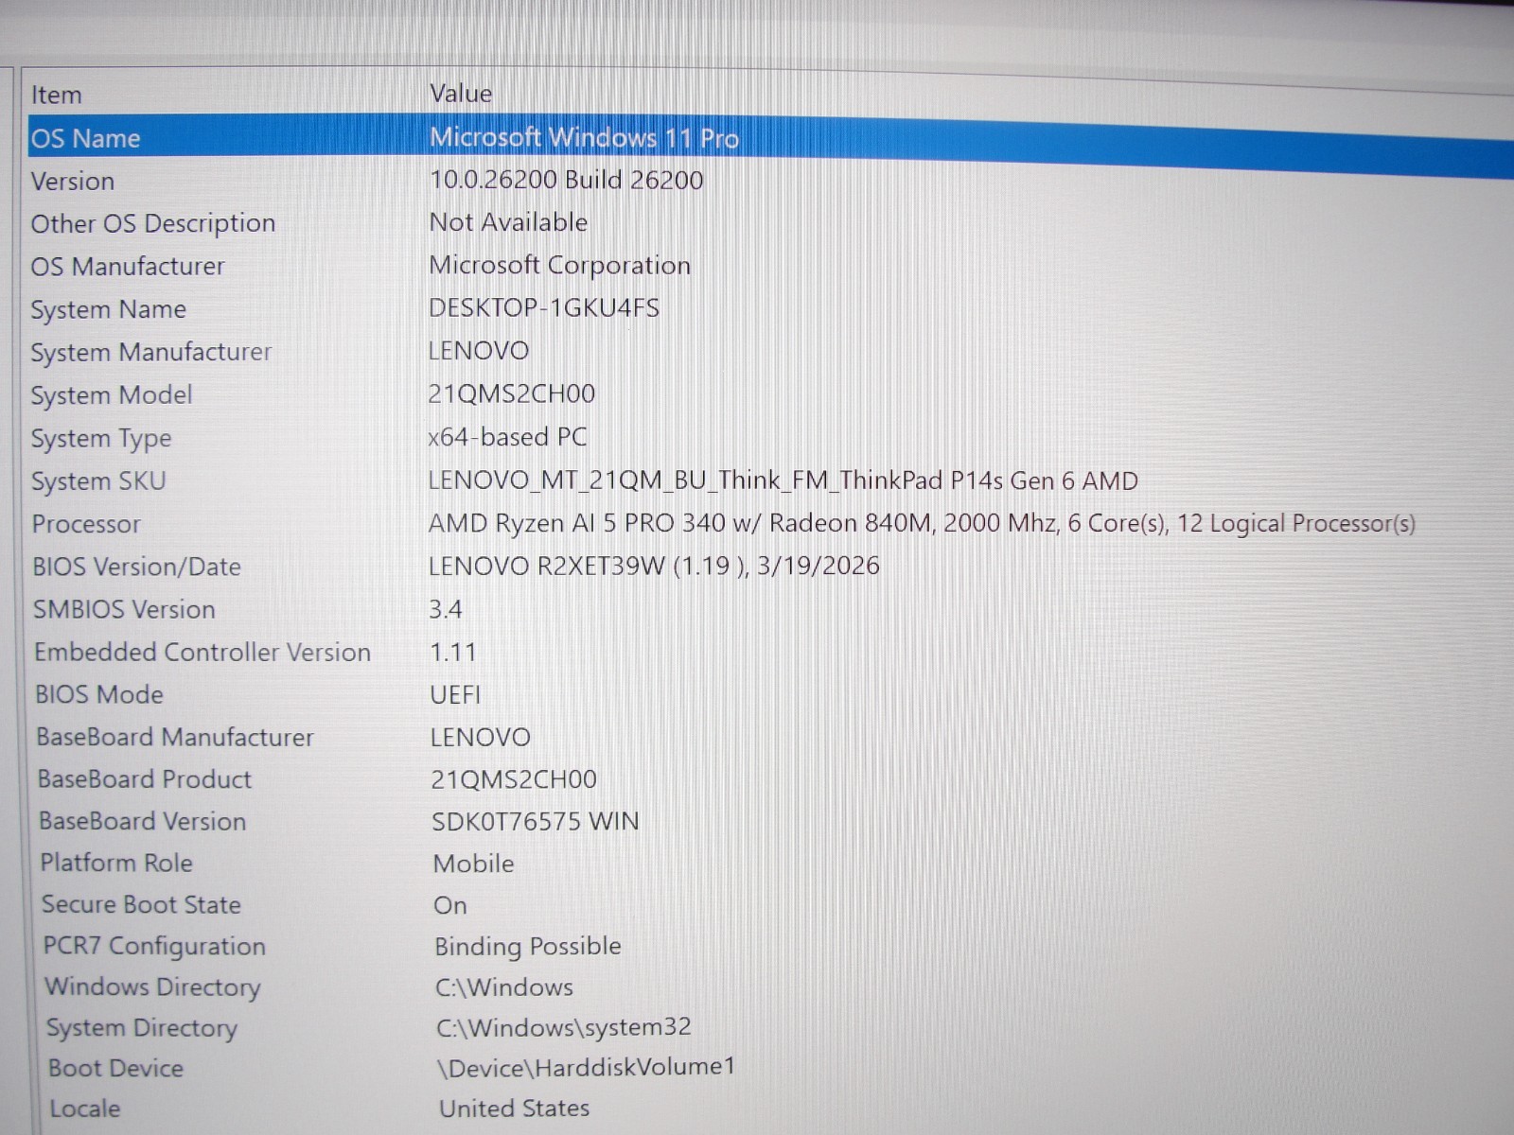Select the System Manufacturer row label
Screen dimensions: 1514x1135
(151, 352)
